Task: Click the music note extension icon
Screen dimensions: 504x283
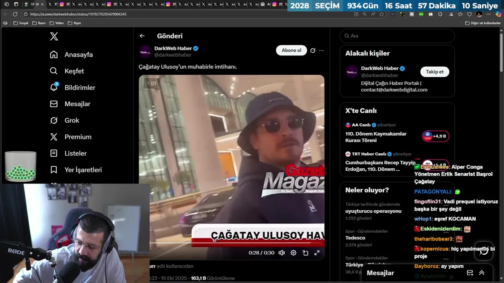Action: (450, 14)
